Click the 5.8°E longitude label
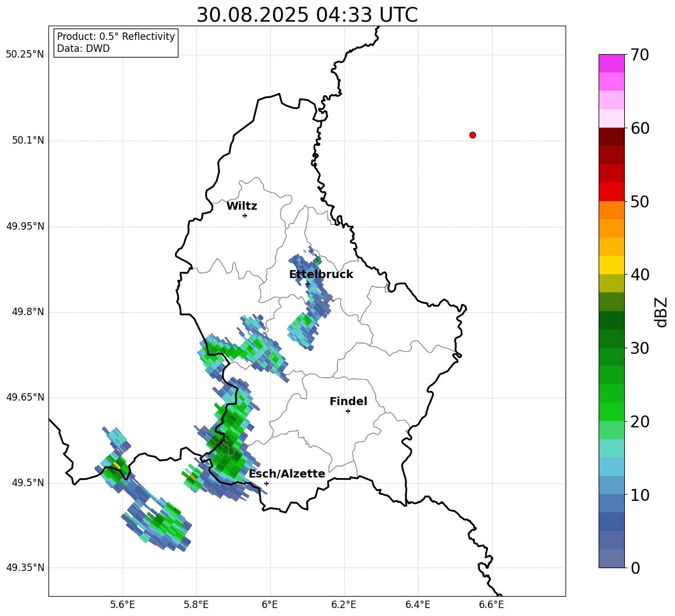 click(196, 605)
